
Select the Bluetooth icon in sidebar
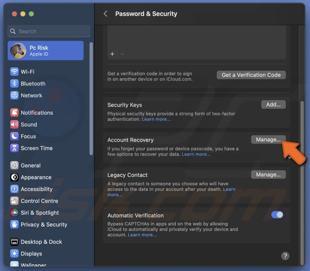[x=15, y=84]
